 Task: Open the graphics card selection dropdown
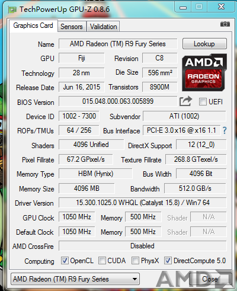[x=75, y=279]
